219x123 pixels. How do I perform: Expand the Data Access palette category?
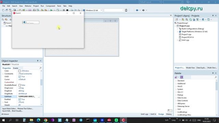coord(176,98)
